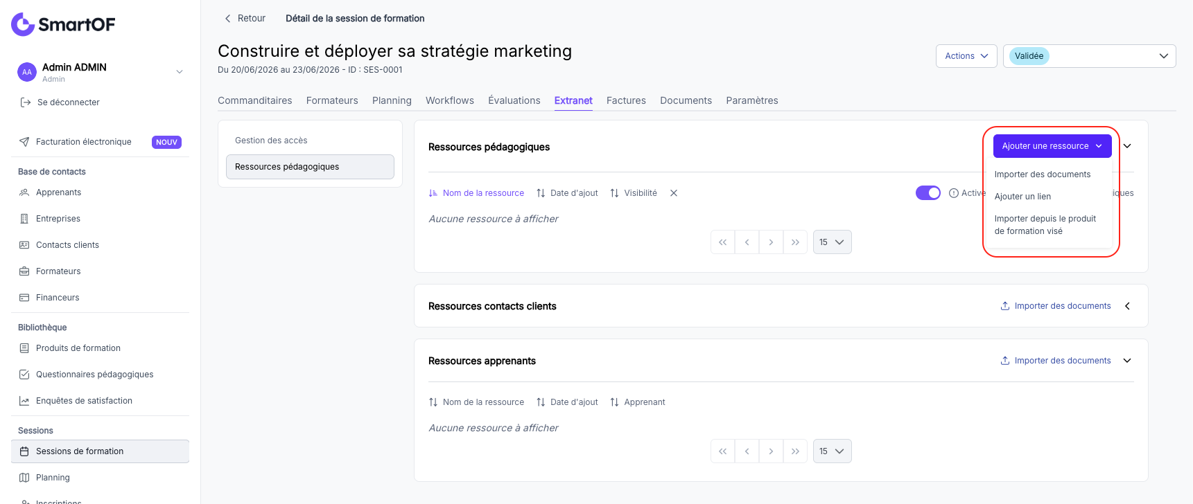Click the Contacts clients card icon
The height and width of the screenshot is (504, 1193).
(24, 245)
